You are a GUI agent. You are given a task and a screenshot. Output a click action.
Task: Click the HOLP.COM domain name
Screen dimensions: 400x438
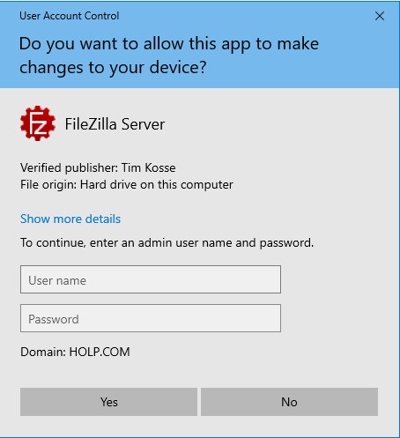tap(100, 352)
